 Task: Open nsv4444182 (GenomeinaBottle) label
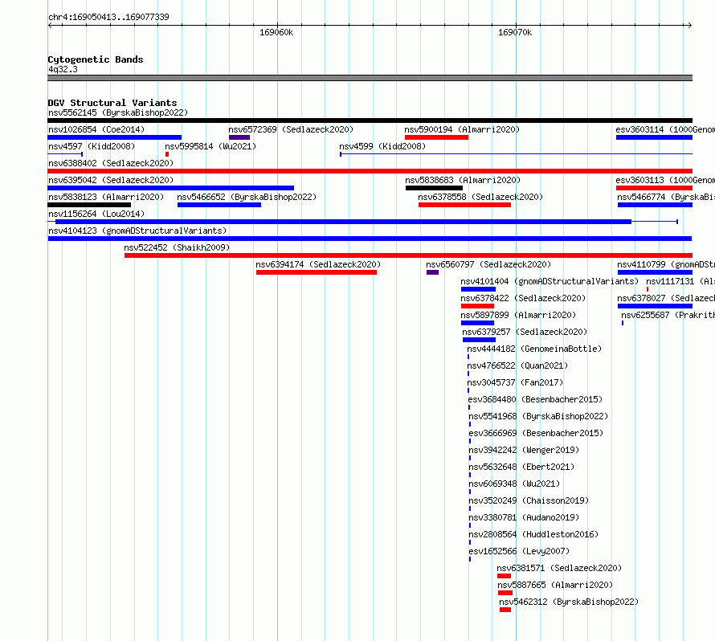(x=534, y=349)
